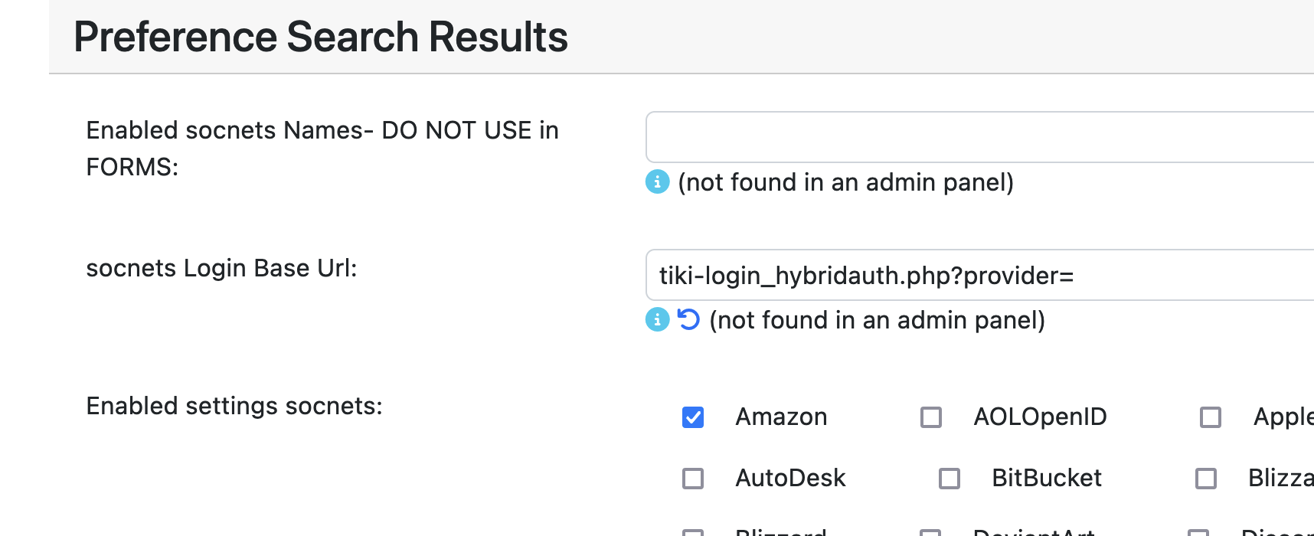The height and width of the screenshot is (536, 1314).
Task: Click the AOLOpenID label text
Action: (1040, 417)
